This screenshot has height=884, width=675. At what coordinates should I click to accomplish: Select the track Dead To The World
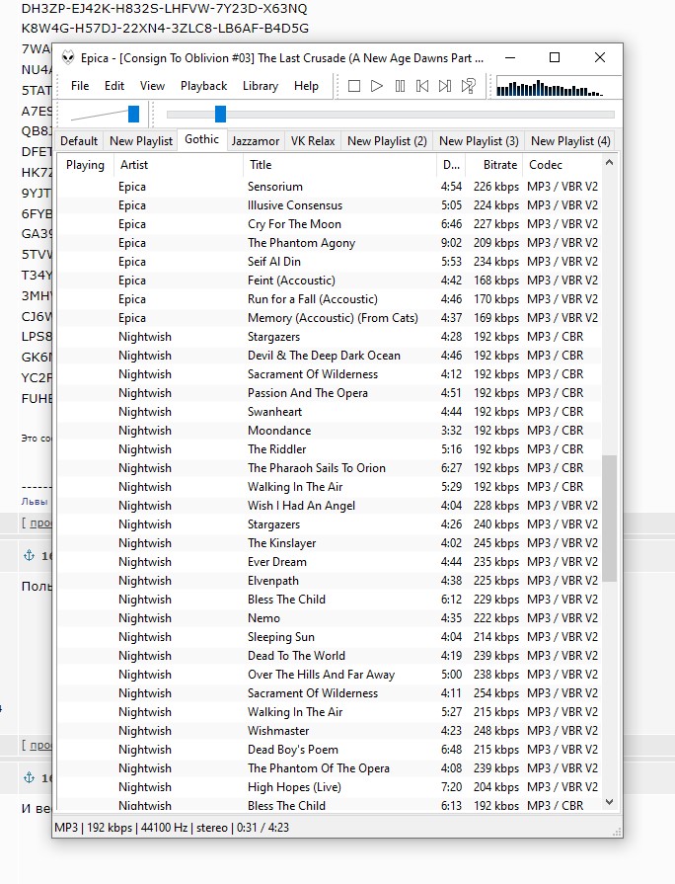330,656
